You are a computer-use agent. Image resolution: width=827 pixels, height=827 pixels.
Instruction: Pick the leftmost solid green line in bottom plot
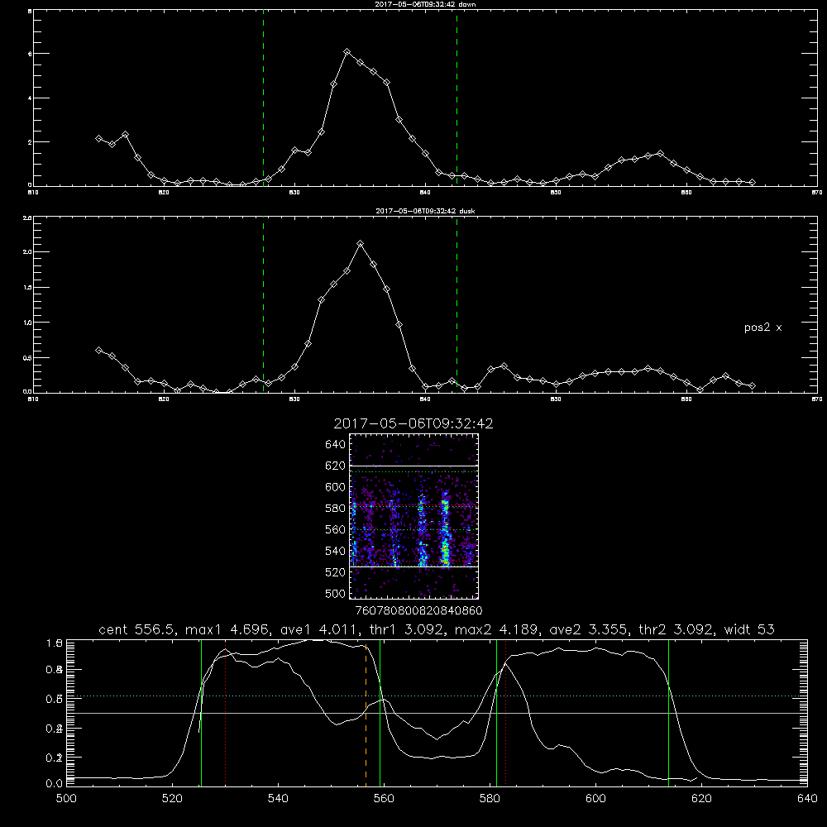pos(201,713)
